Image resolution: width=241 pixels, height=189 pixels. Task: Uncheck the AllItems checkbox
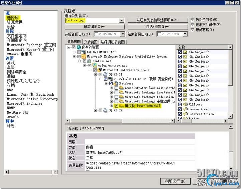click(x=180, y=104)
